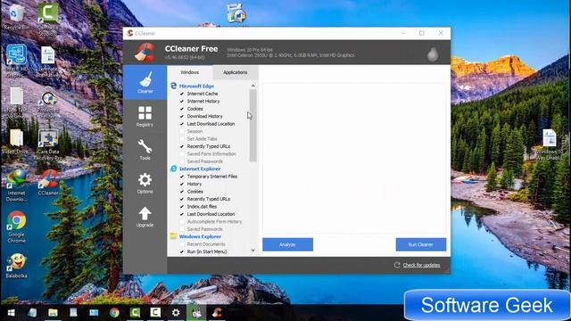Open the CCleaner desktop shortcut
Screen dimensions: 571x321
[x=48, y=183]
